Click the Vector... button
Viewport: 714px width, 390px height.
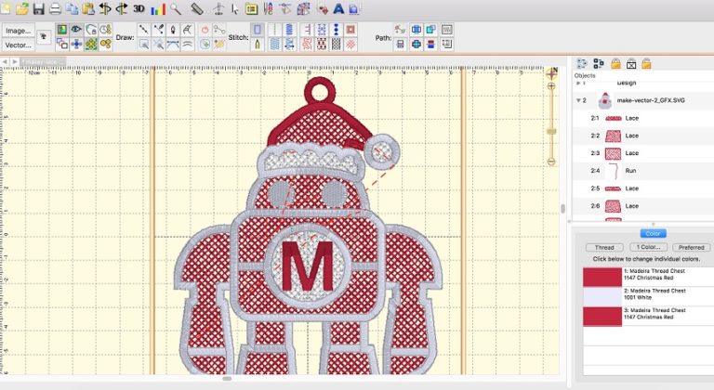[18, 45]
